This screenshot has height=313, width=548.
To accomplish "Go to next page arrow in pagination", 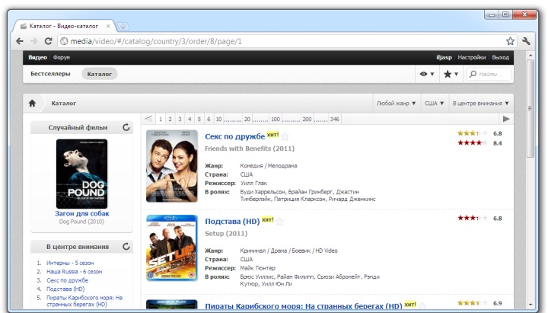I will (x=506, y=119).
